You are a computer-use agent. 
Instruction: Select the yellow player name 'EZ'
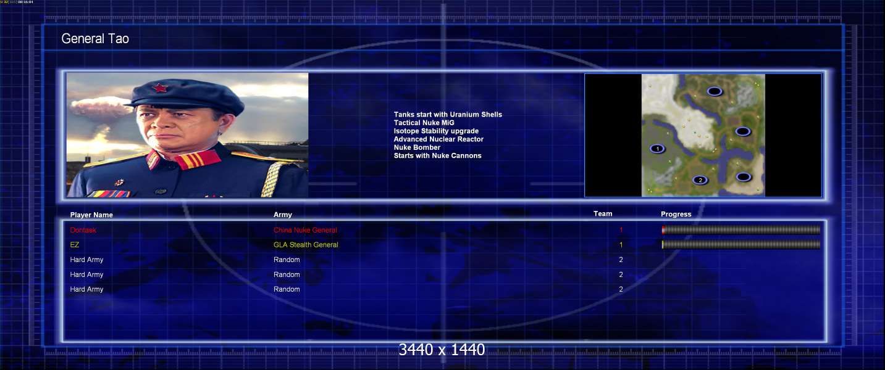tap(75, 245)
